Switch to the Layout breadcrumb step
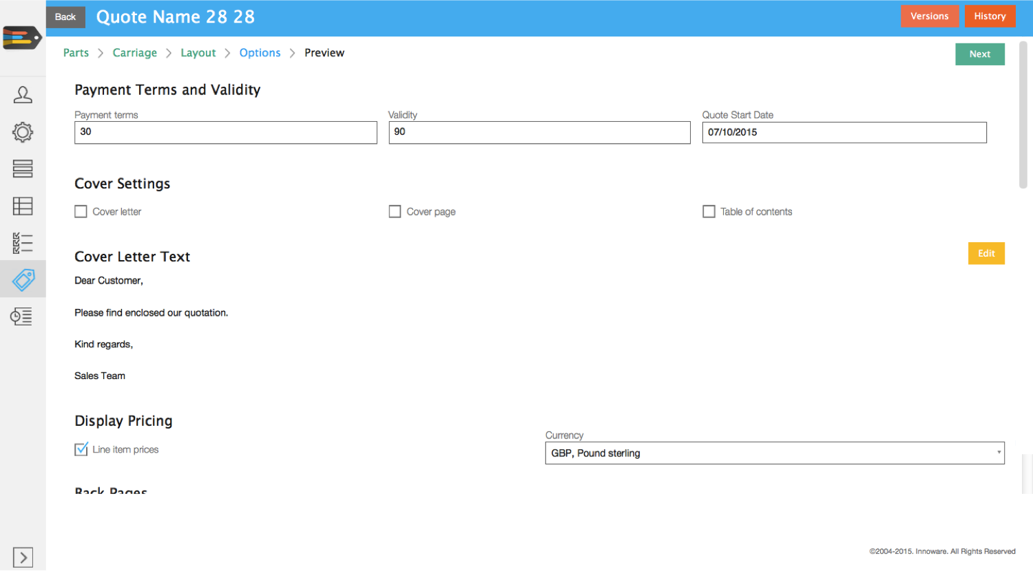The image size is (1033, 571). pyautogui.click(x=198, y=53)
